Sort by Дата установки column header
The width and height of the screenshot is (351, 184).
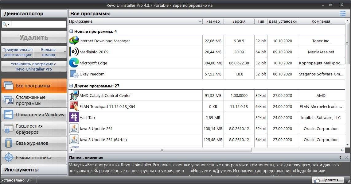[x=283, y=21]
